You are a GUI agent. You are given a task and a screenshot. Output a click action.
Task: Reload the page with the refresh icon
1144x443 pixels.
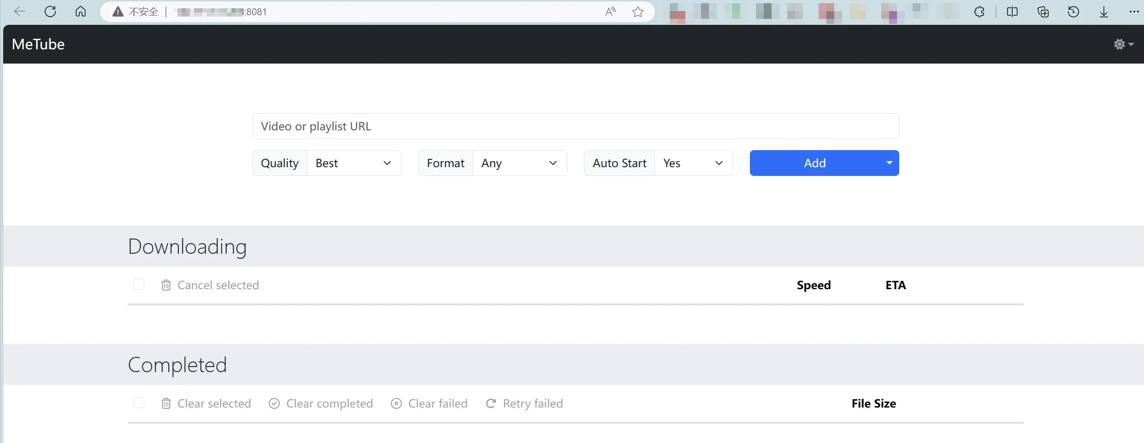50,12
